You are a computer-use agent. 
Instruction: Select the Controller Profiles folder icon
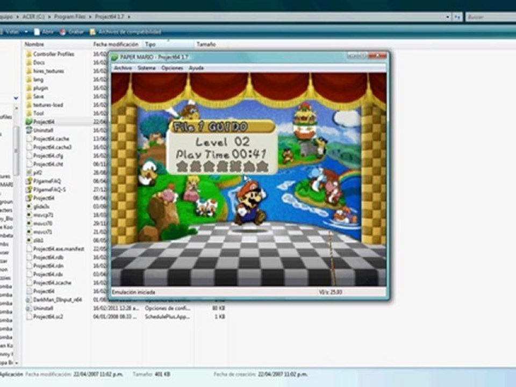pos(29,54)
